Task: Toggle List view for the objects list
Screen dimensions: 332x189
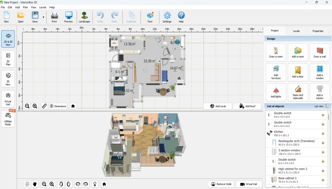Action: (x=321, y=106)
